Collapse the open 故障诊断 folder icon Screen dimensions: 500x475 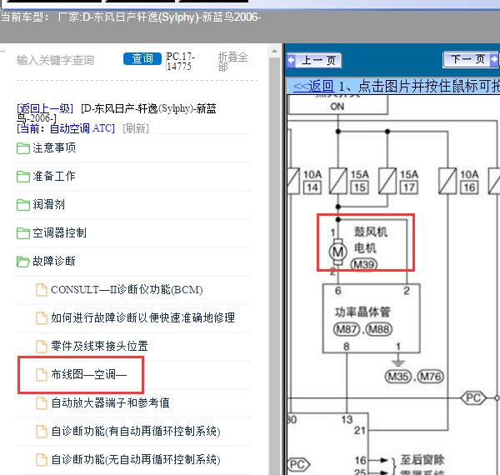[23, 262]
